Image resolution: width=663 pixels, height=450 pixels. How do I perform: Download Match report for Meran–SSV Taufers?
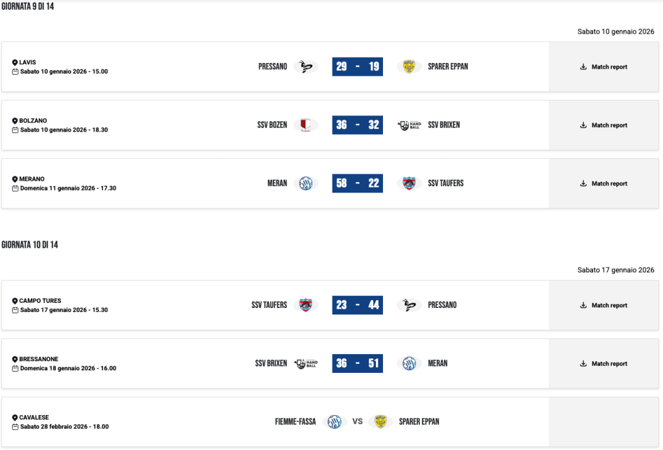point(603,184)
